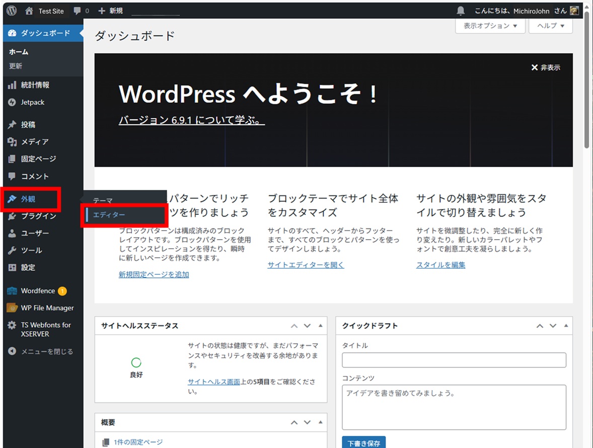This screenshot has width=593, height=448.
Task: Open Jetpack from the sidebar
Action: (x=33, y=102)
